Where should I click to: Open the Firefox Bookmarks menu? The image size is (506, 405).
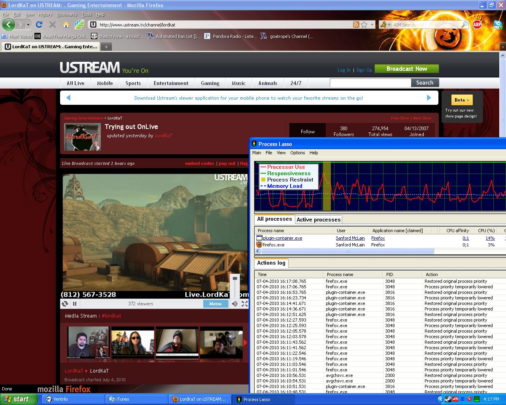tap(66, 14)
